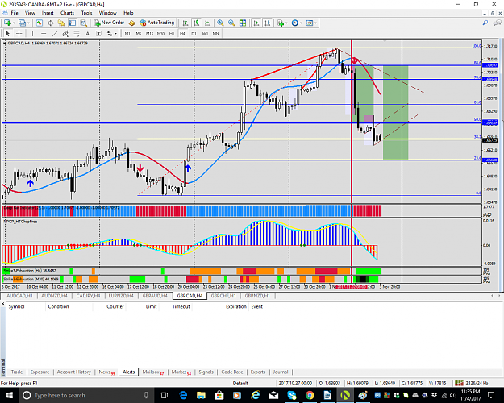The image size is (504, 403).
Task: Switch to candlestick chart display
Action: tap(197, 23)
